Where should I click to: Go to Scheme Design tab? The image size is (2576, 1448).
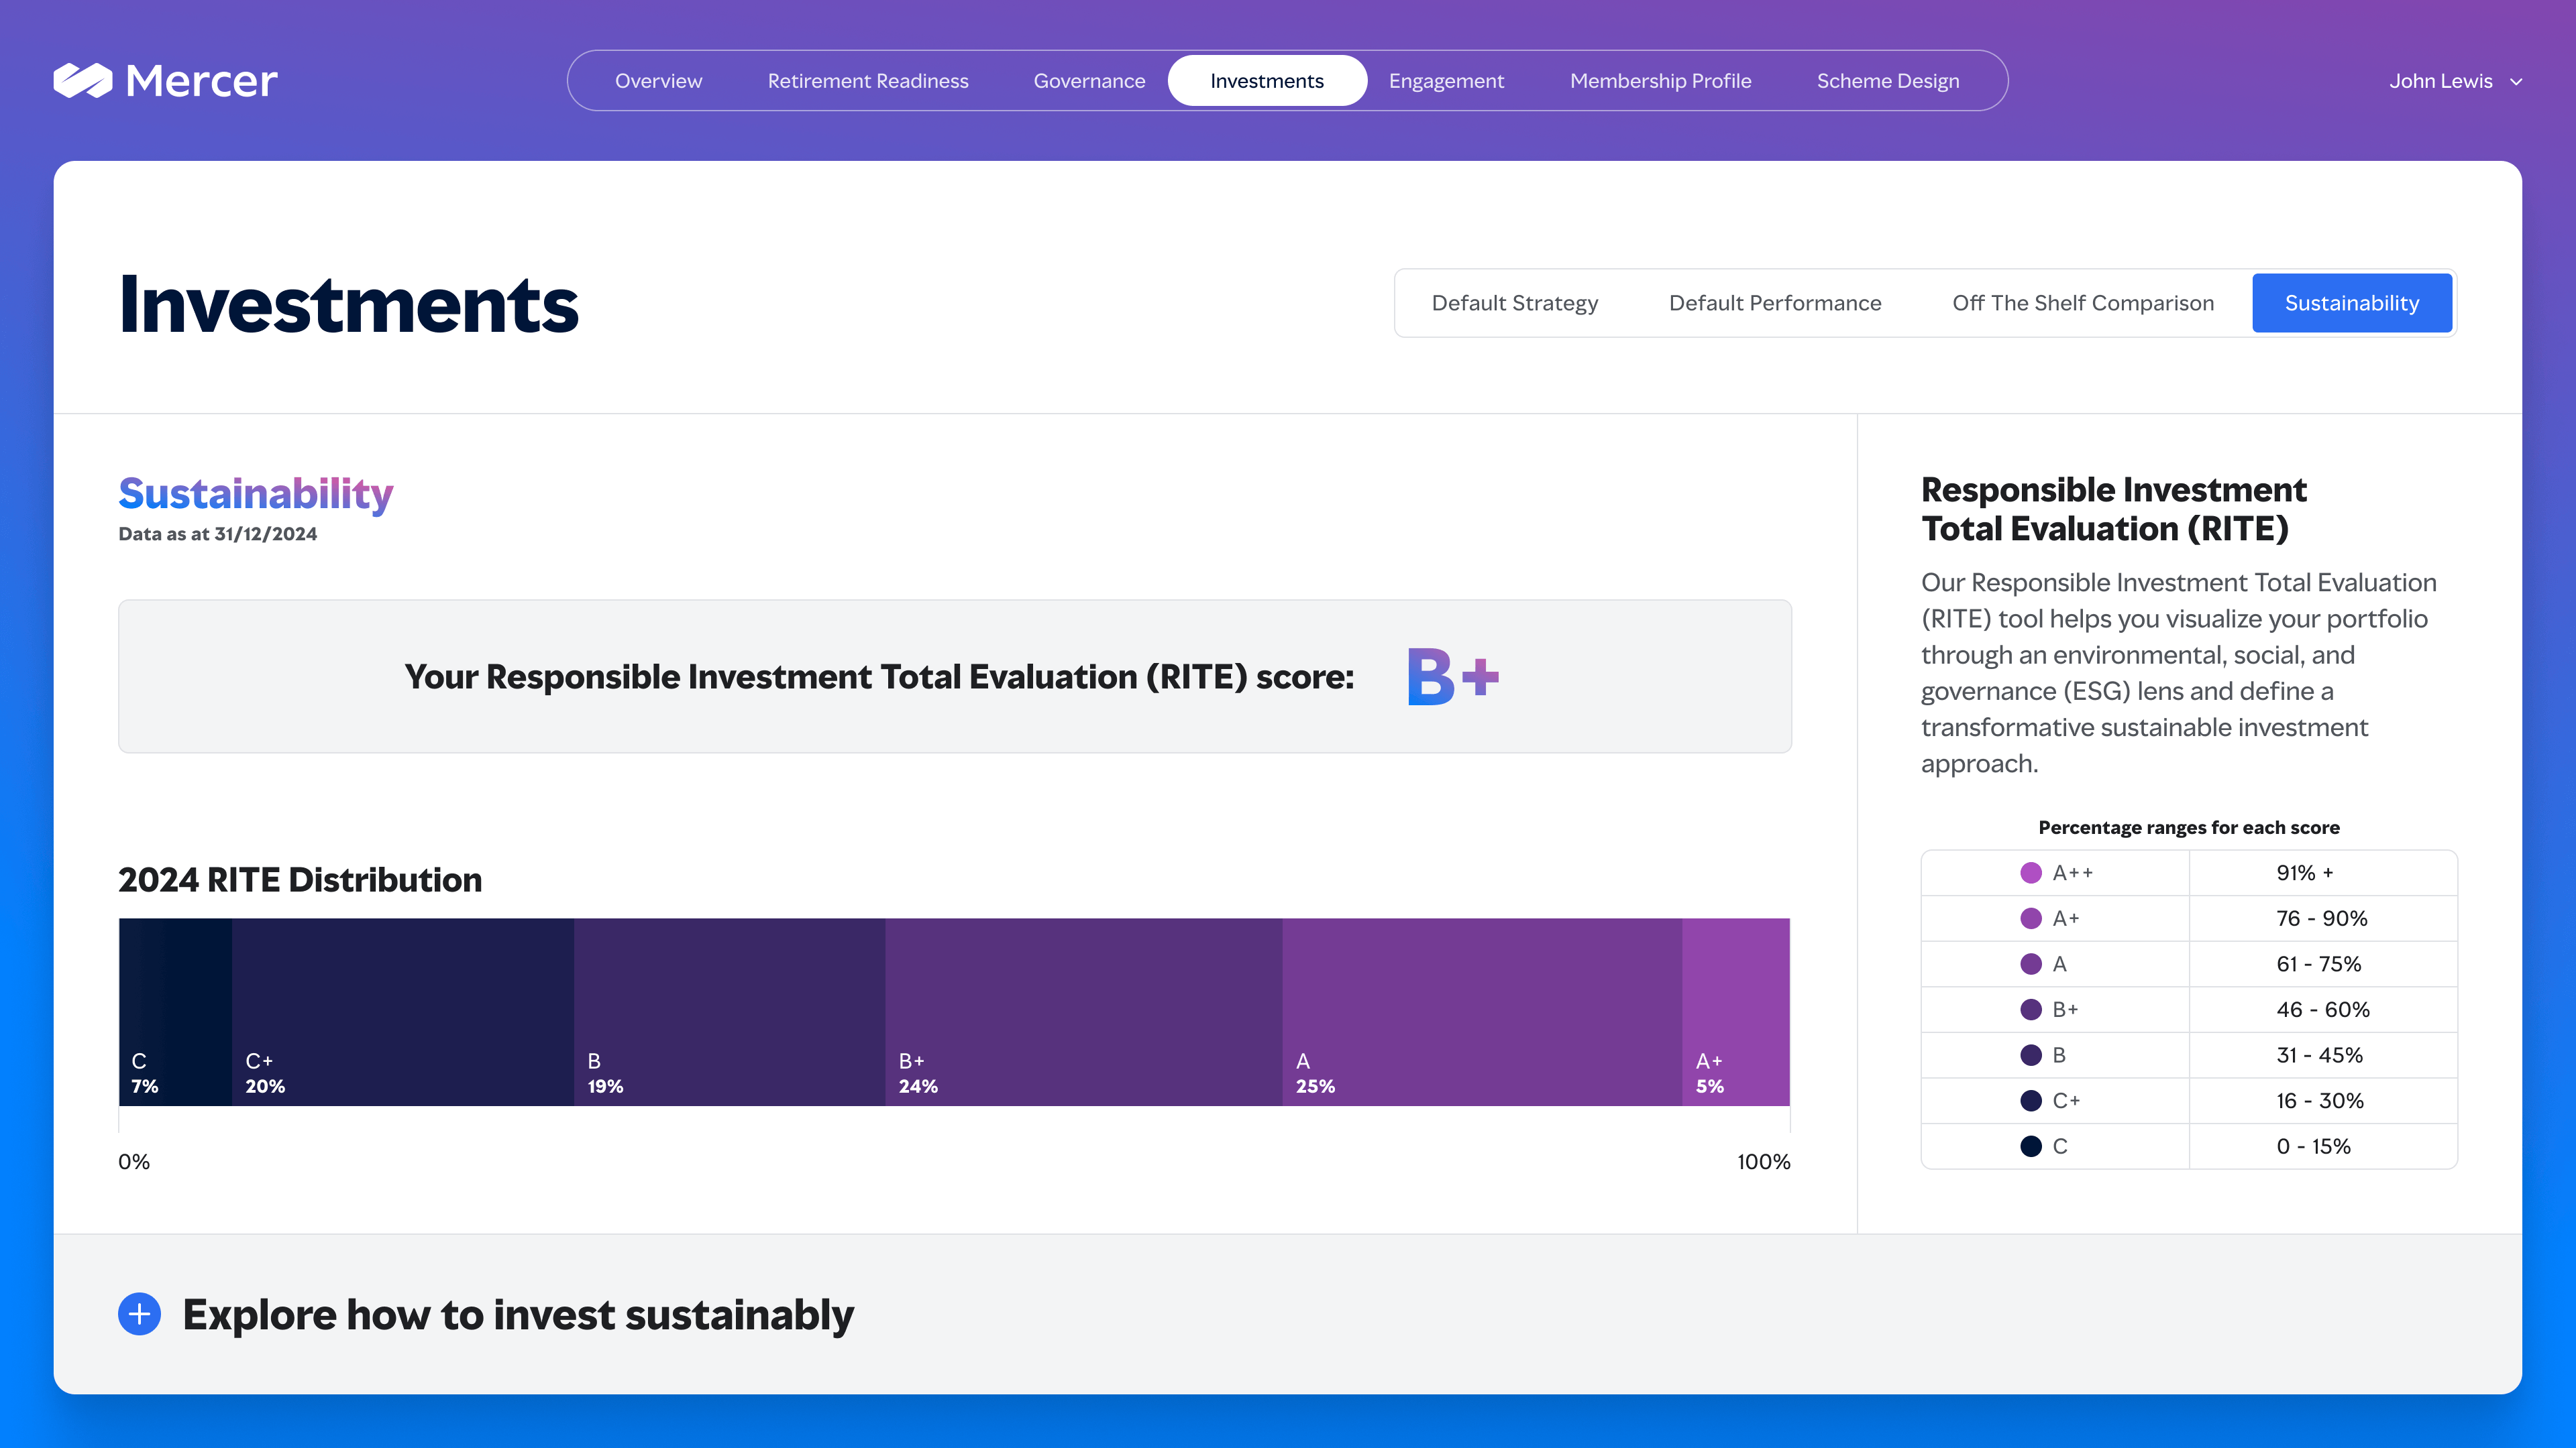1888,81
